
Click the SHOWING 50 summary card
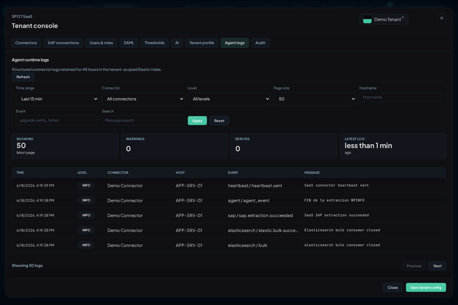pos(65,146)
